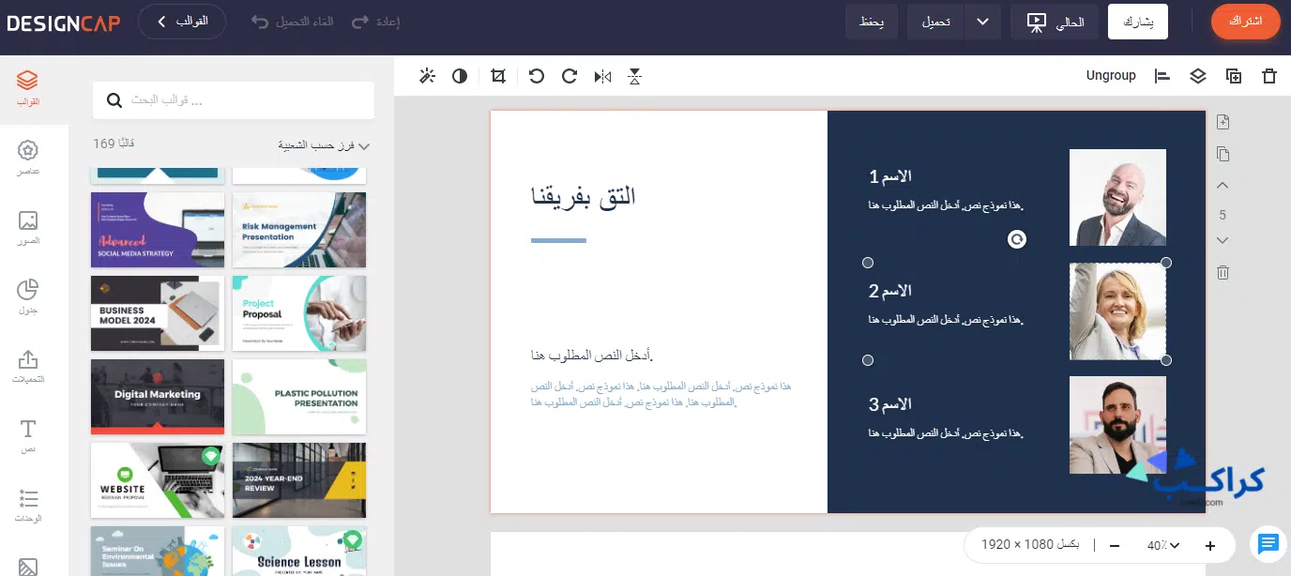Click the half-circle adjustment icon

point(460,76)
